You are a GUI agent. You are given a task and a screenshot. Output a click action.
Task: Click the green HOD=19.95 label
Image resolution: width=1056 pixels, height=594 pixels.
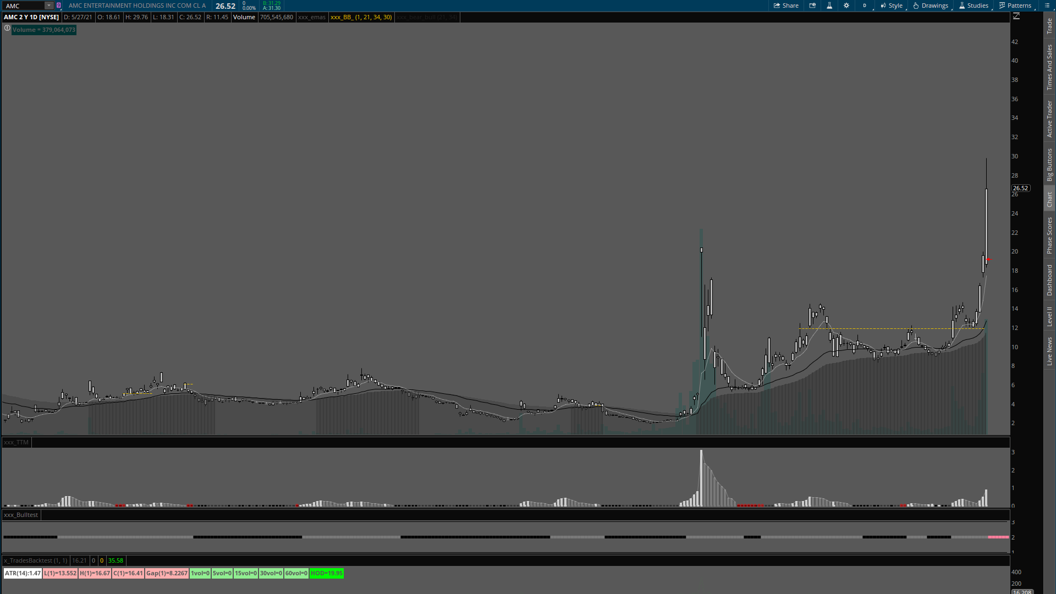pyautogui.click(x=326, y=573)
